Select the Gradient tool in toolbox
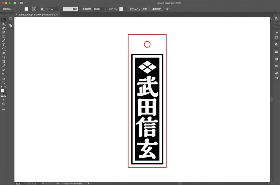The width and height of the screenshot is (280, 185). pyautogui.click(x=3, y=61)
